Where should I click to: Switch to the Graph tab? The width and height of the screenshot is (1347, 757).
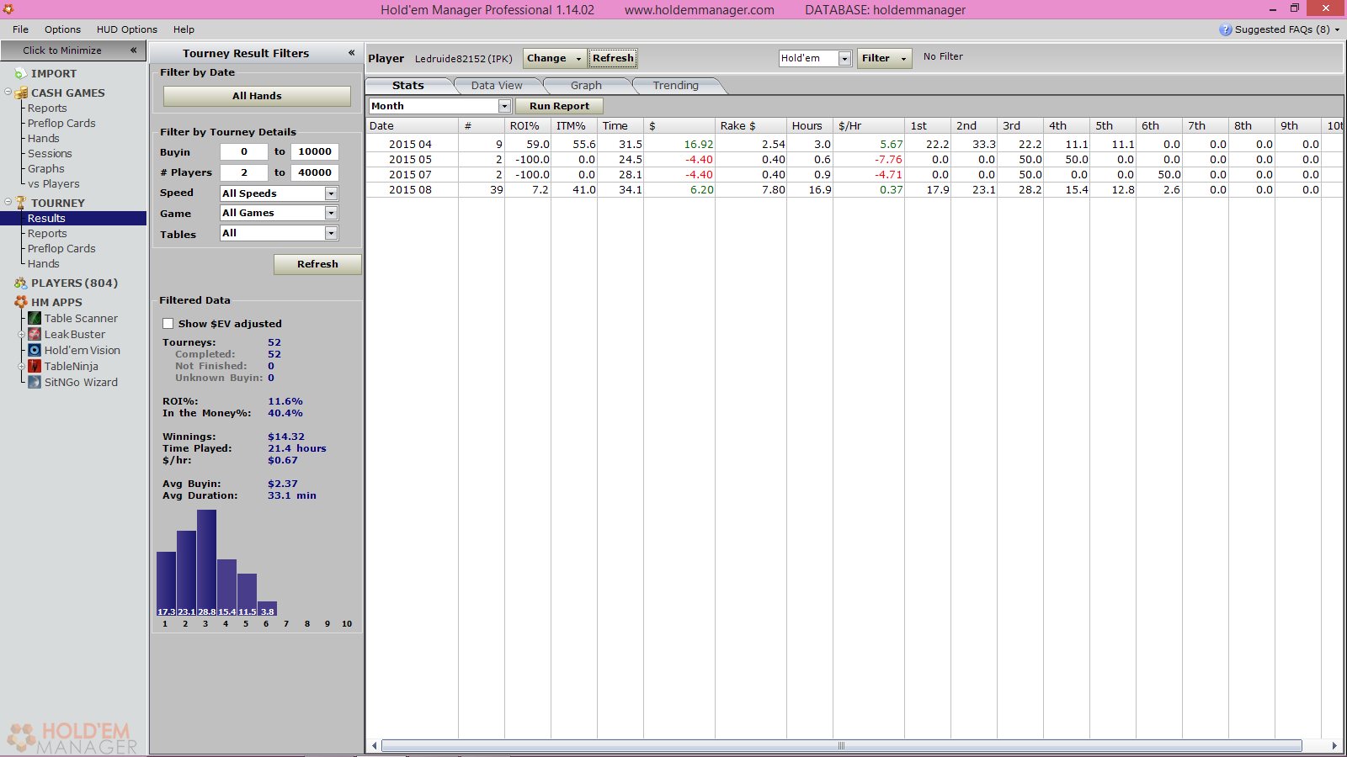[586, 86]
